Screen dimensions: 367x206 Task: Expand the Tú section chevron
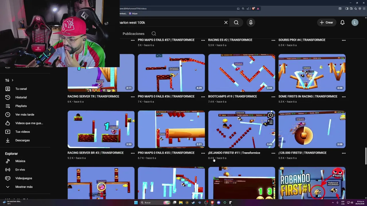[x=12, y=80]
